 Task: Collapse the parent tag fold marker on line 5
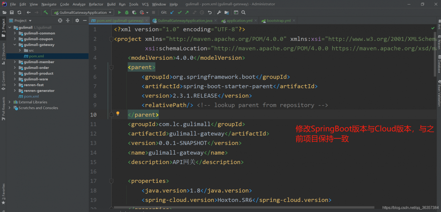pyautogui.click(x=111, y=67)
